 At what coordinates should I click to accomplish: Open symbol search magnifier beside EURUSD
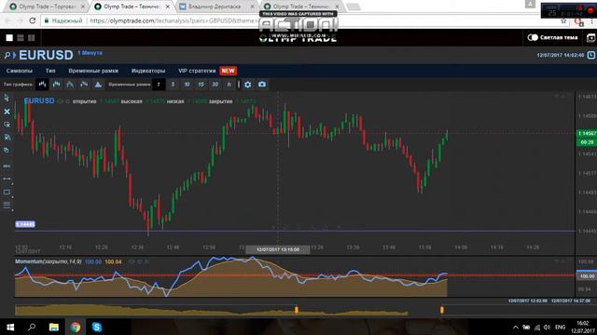[7, 56]
